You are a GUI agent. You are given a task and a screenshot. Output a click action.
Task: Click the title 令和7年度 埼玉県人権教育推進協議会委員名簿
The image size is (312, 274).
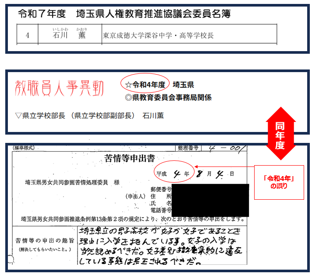coord(124,14)
